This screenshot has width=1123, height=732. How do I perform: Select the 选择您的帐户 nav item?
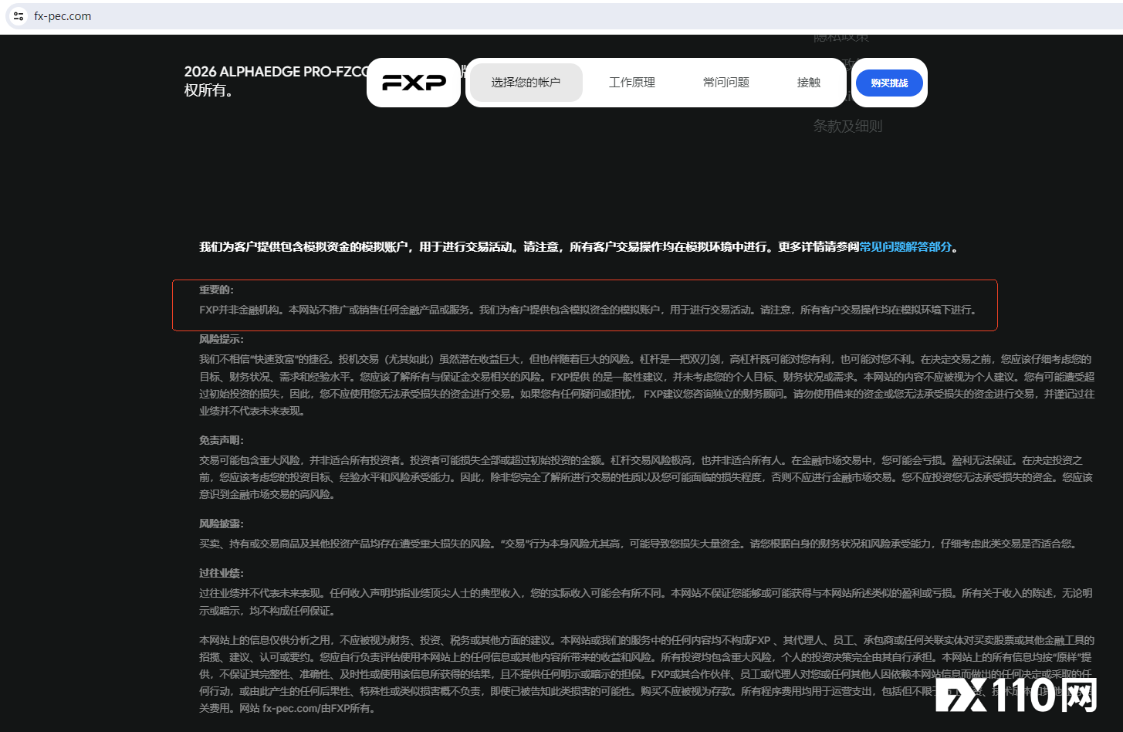point(526,82)
